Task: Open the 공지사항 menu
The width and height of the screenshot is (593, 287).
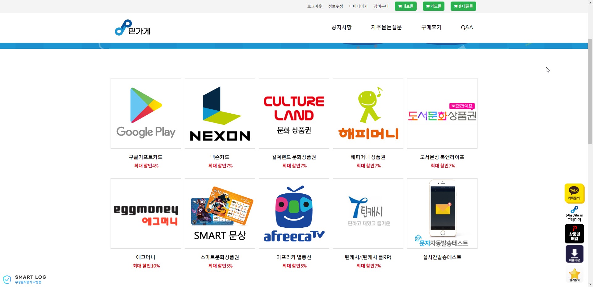Action: [342, 27]
